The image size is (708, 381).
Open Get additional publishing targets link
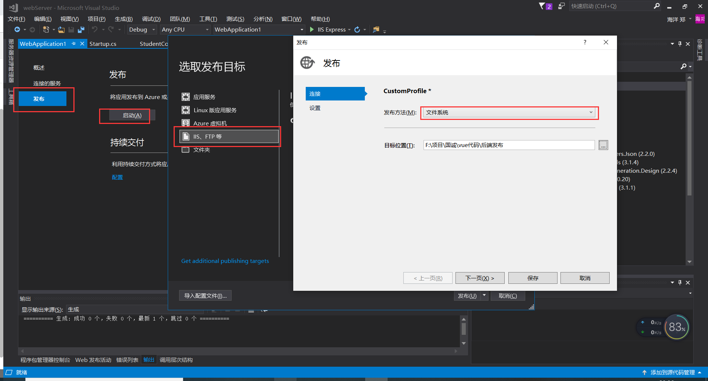pyautogui.click(x=225, y=261)
